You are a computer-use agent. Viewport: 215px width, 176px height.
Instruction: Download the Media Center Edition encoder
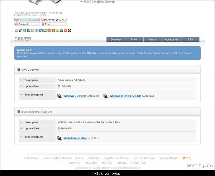(75, 138)
